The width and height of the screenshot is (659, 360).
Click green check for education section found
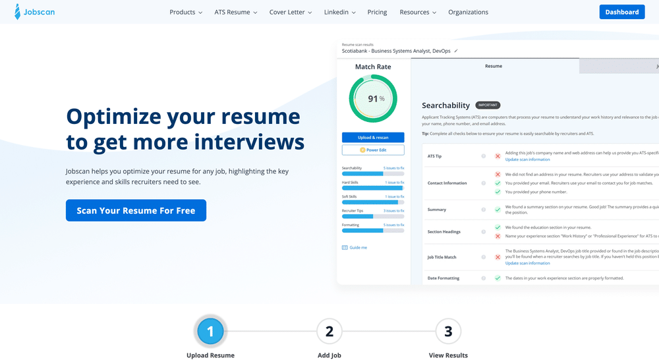pos(498,227)
